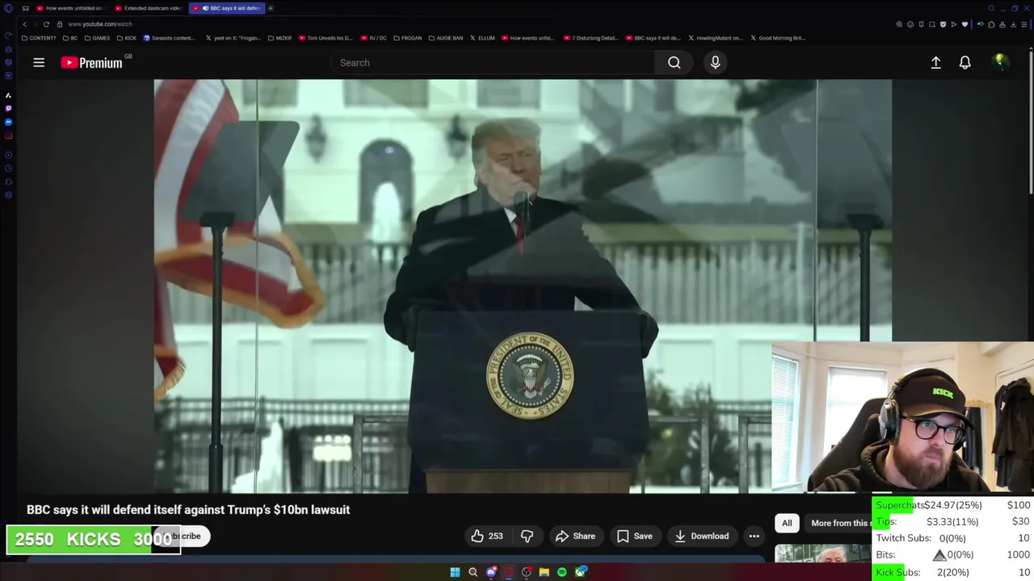Open 7 Disturbing Details bookmark
This screenshot has height=581, width=1034.
coord(591,38)
